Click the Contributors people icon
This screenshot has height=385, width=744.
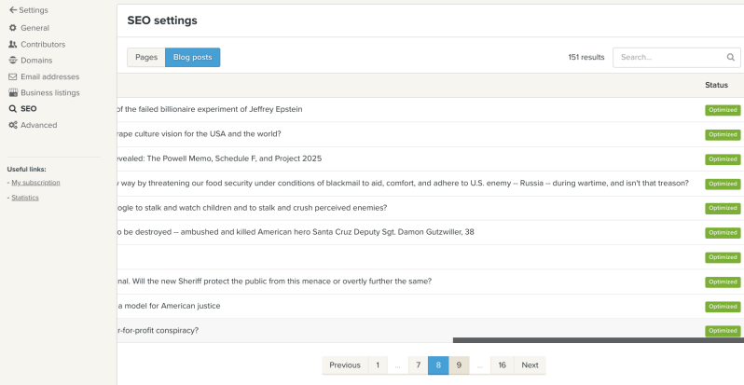12,44
